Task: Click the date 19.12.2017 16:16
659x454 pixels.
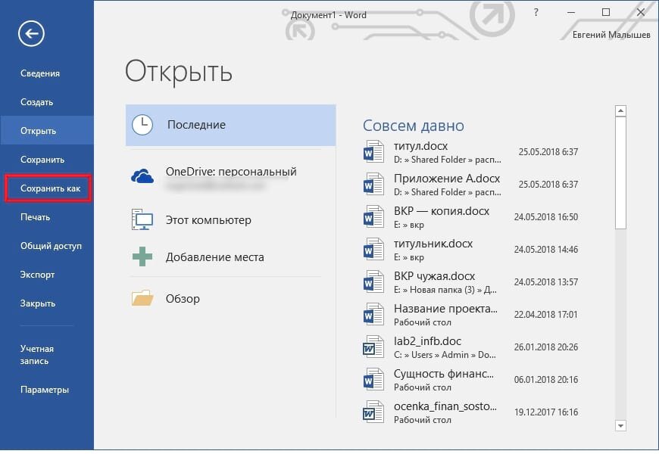Action: click(x=546, y=412)
